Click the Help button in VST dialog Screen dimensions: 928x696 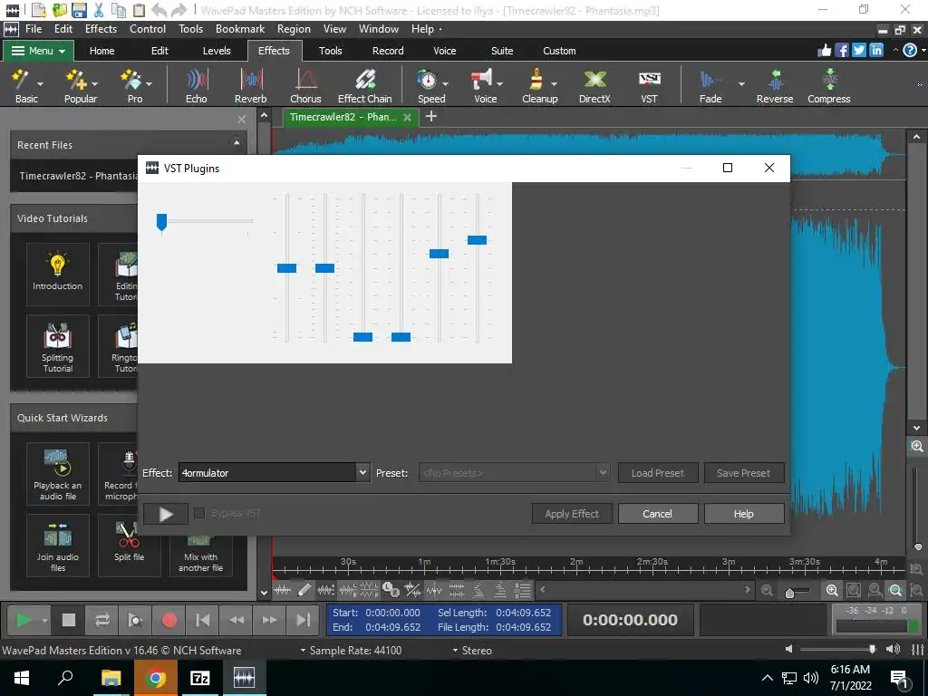[744, 514]
